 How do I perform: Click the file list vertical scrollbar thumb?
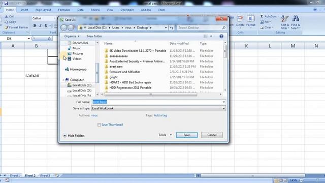225,51
